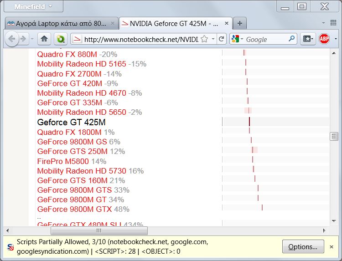Open the Bookmarks menu button
The image size is (342, 261).
[308, 39]
